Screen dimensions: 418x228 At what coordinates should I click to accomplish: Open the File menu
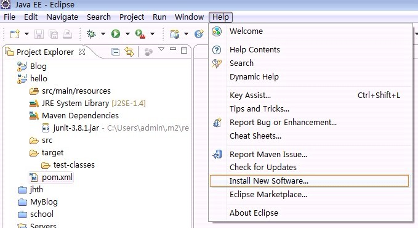9,17
